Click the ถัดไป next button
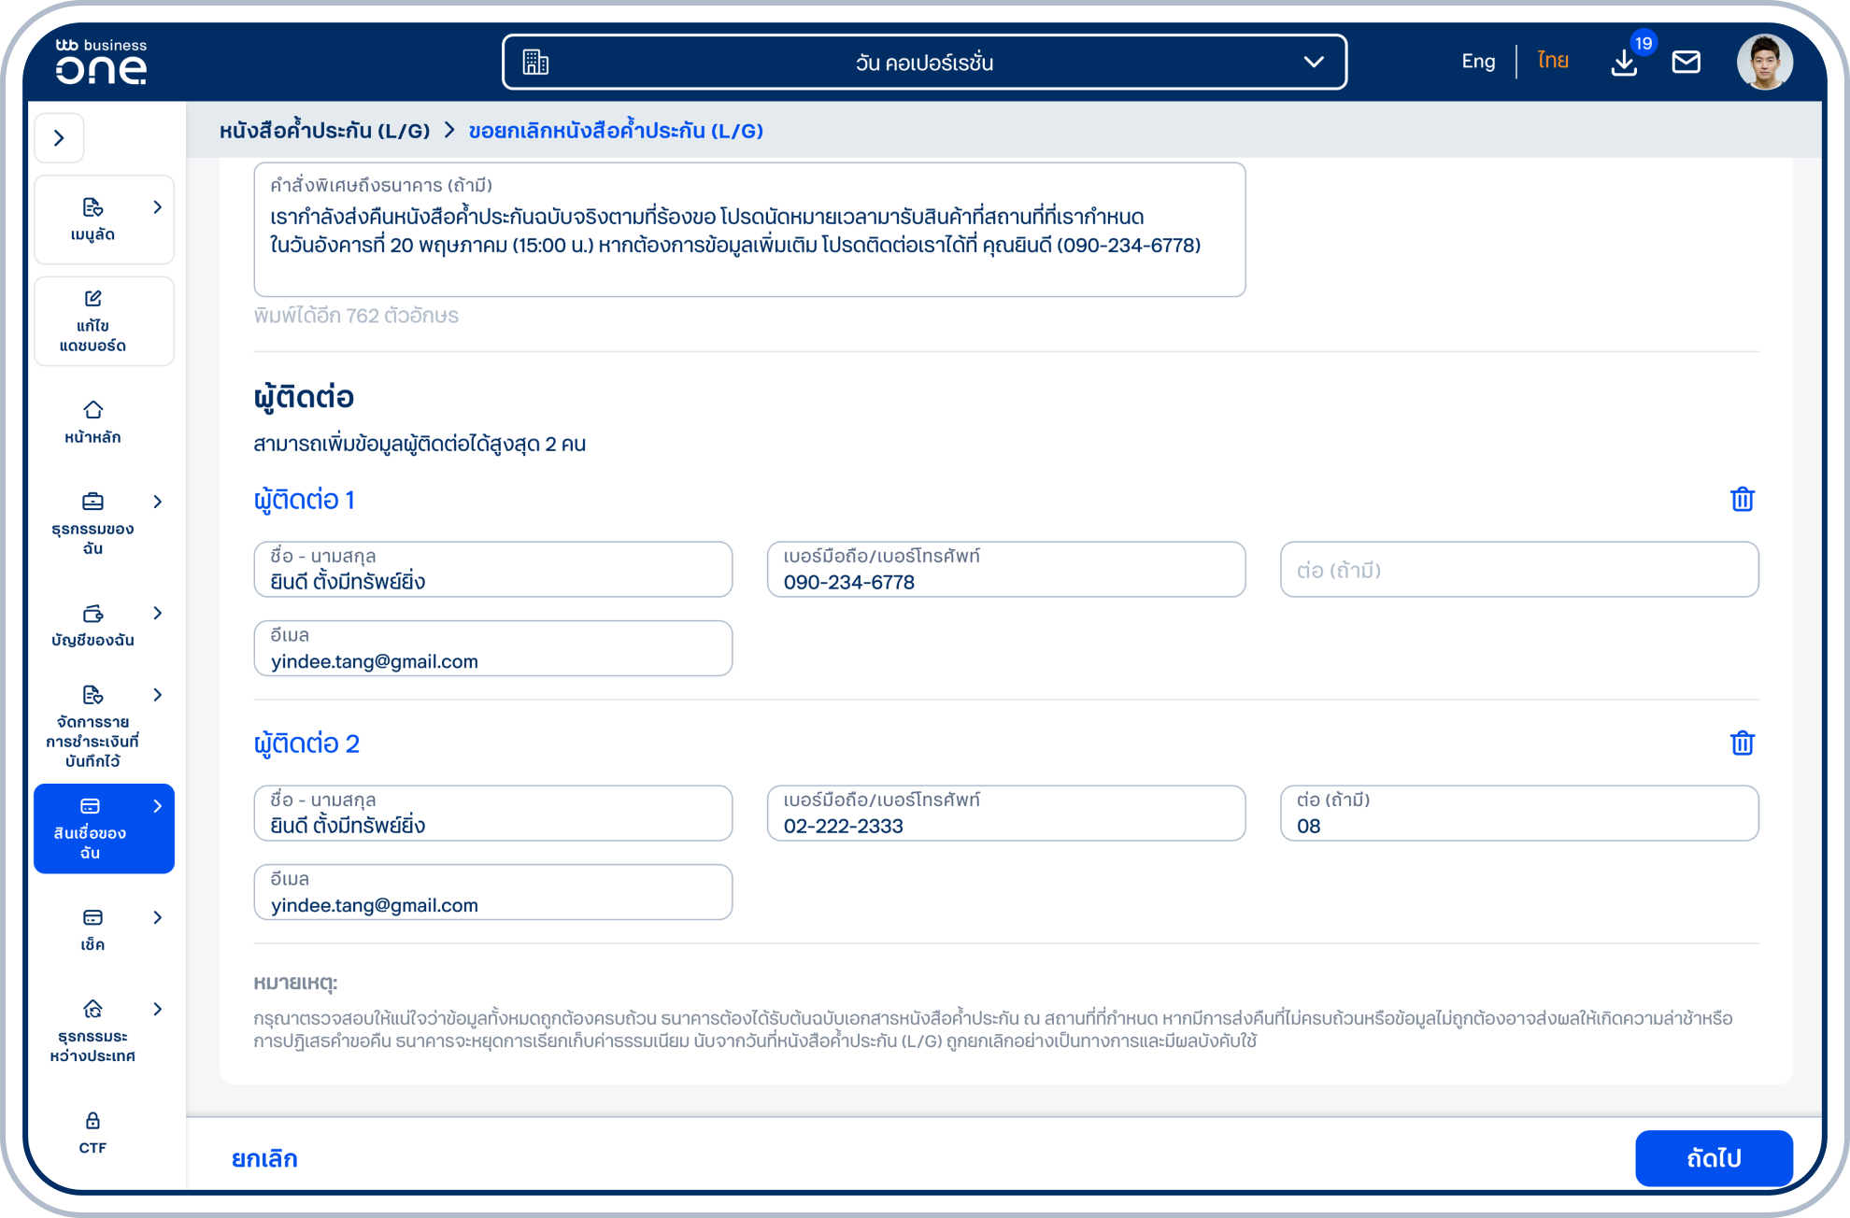 (x=1713, y=1158)
